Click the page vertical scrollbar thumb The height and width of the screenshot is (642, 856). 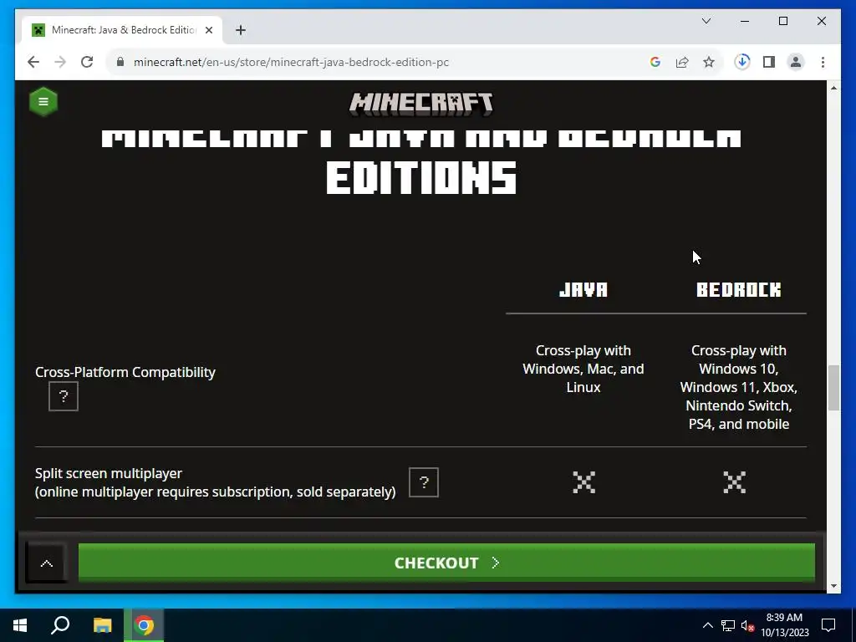click(833, 388)
